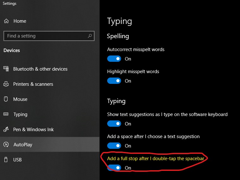Click the Mouse icon in sidebar

coord(6,99)
